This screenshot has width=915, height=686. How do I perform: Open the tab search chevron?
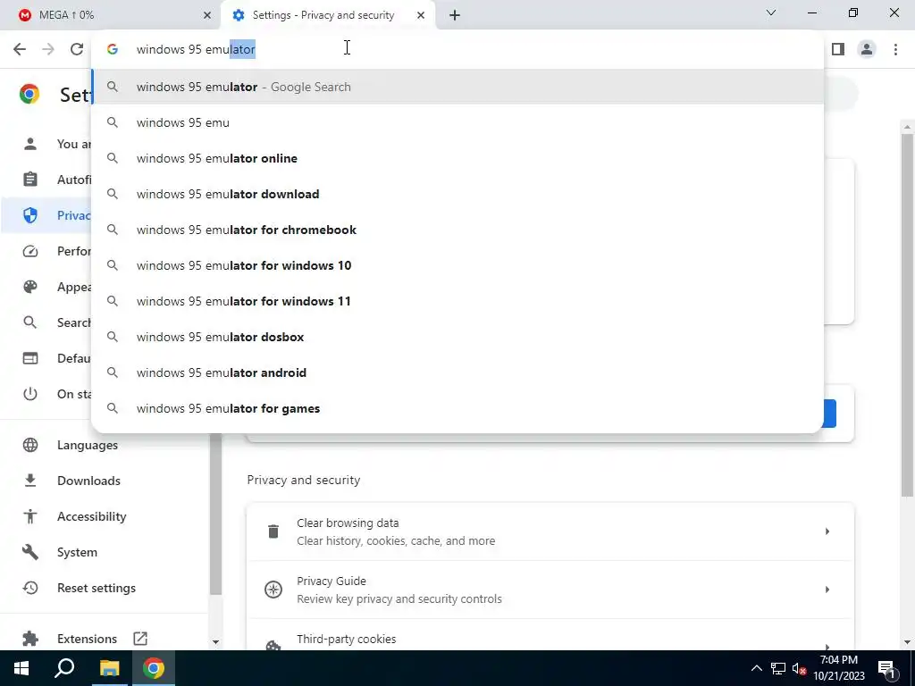tap(771, 13)
